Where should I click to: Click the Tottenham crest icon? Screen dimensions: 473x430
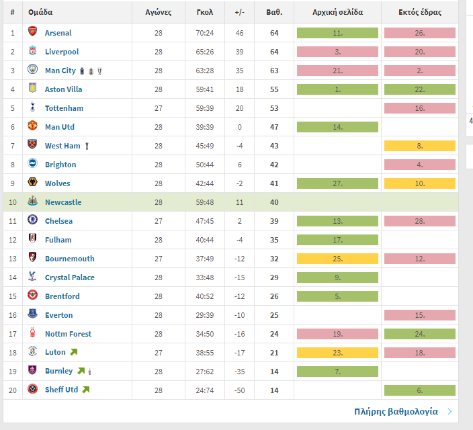(x=32, y=107)
